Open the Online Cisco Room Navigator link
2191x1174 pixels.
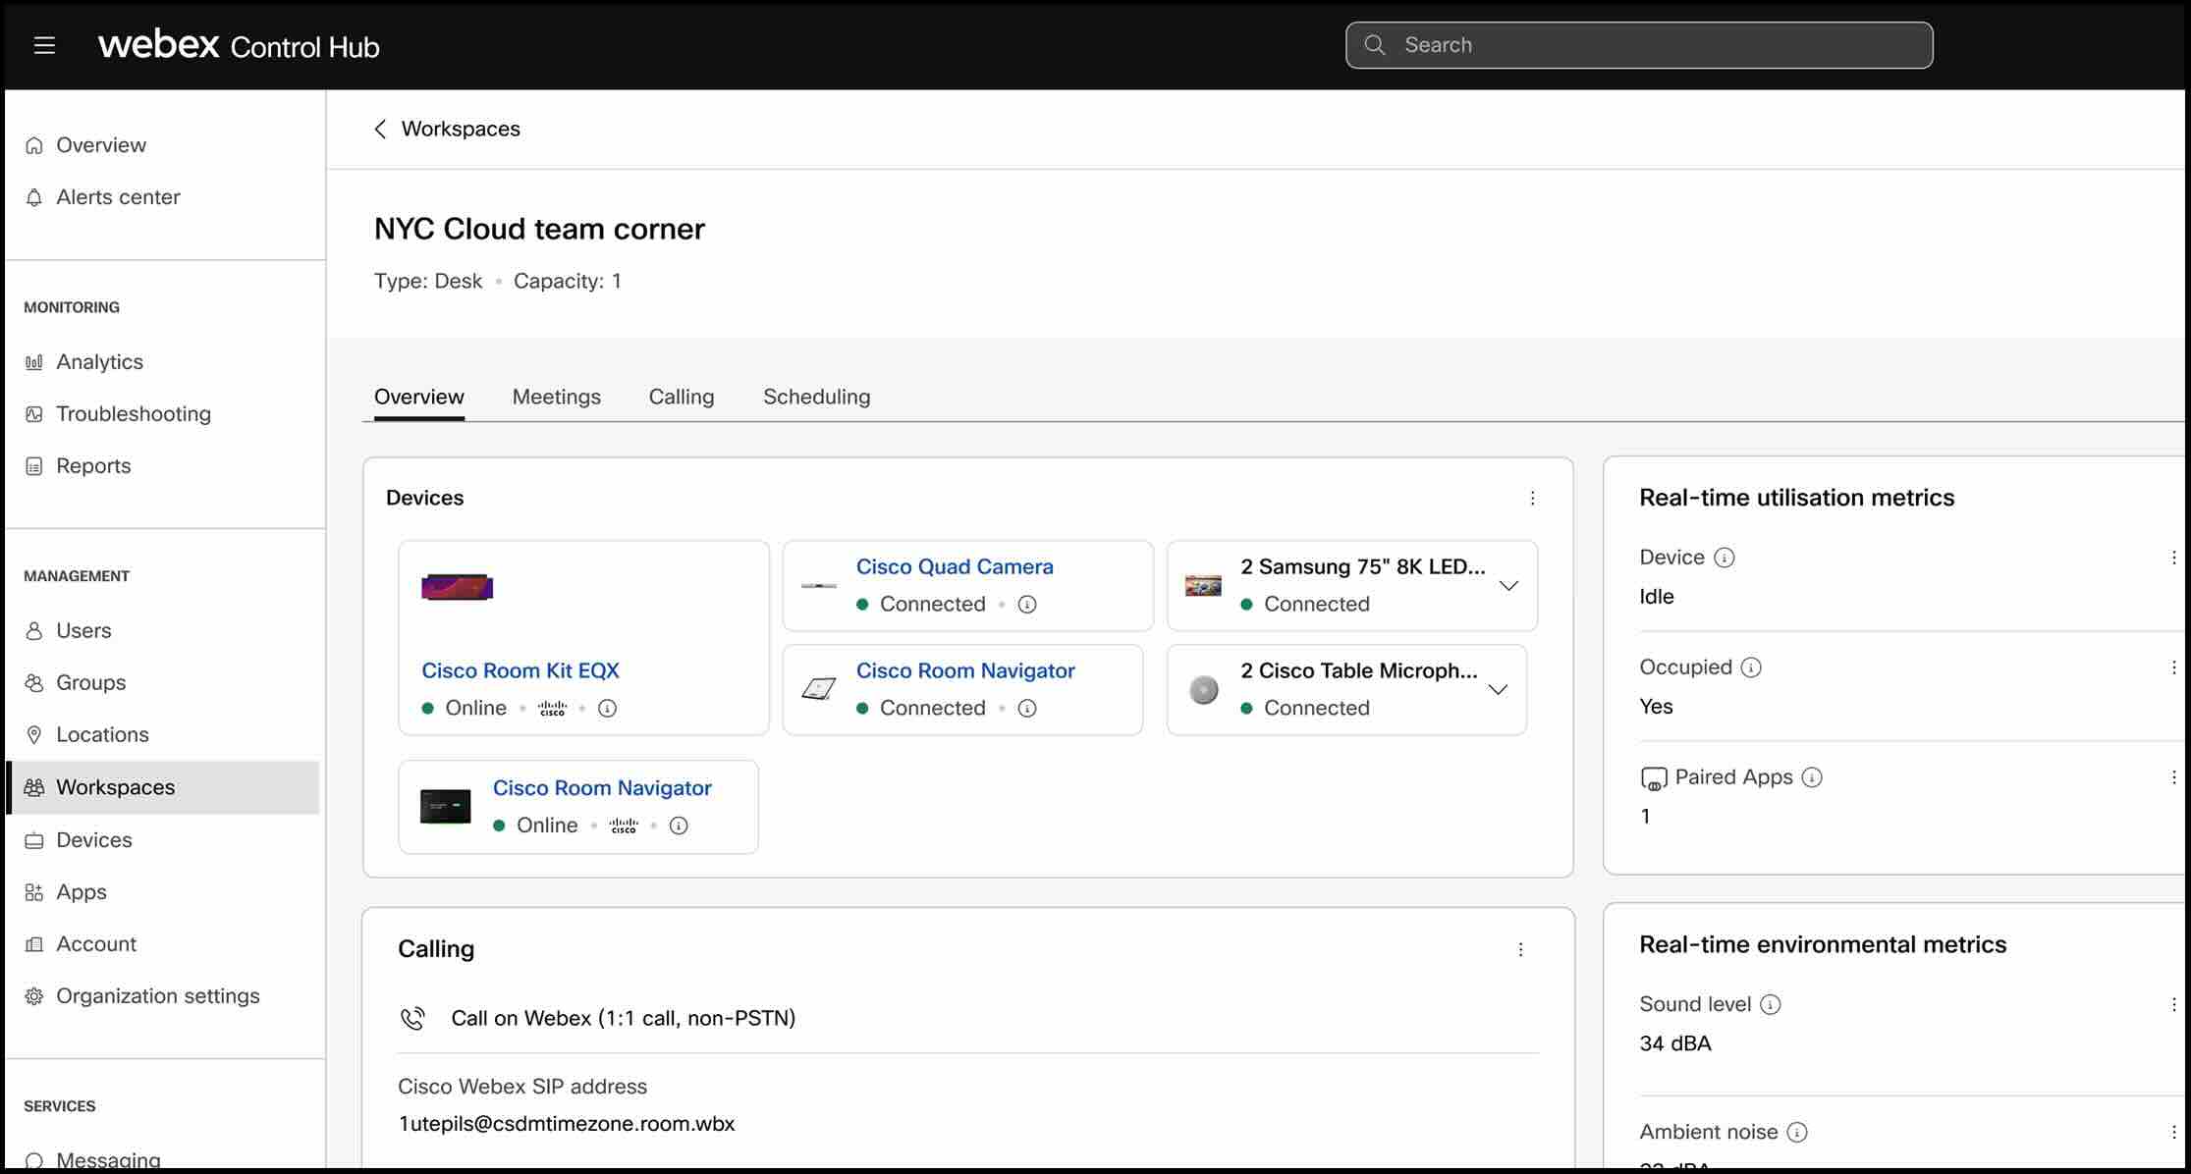pyautogui.click(x=602, y=788)
